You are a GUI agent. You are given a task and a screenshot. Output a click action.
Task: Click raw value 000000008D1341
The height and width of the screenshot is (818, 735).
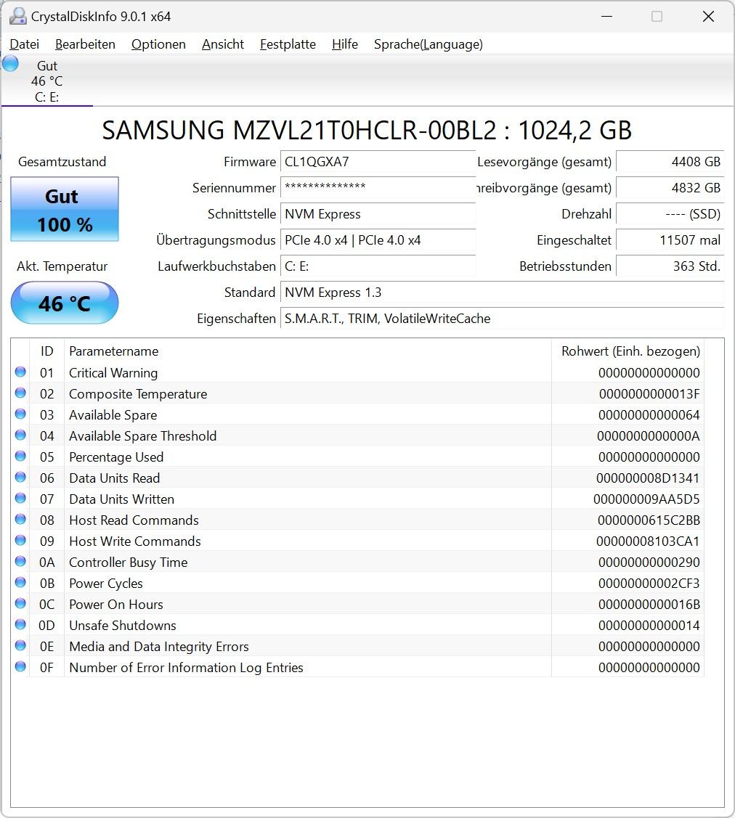648,478
